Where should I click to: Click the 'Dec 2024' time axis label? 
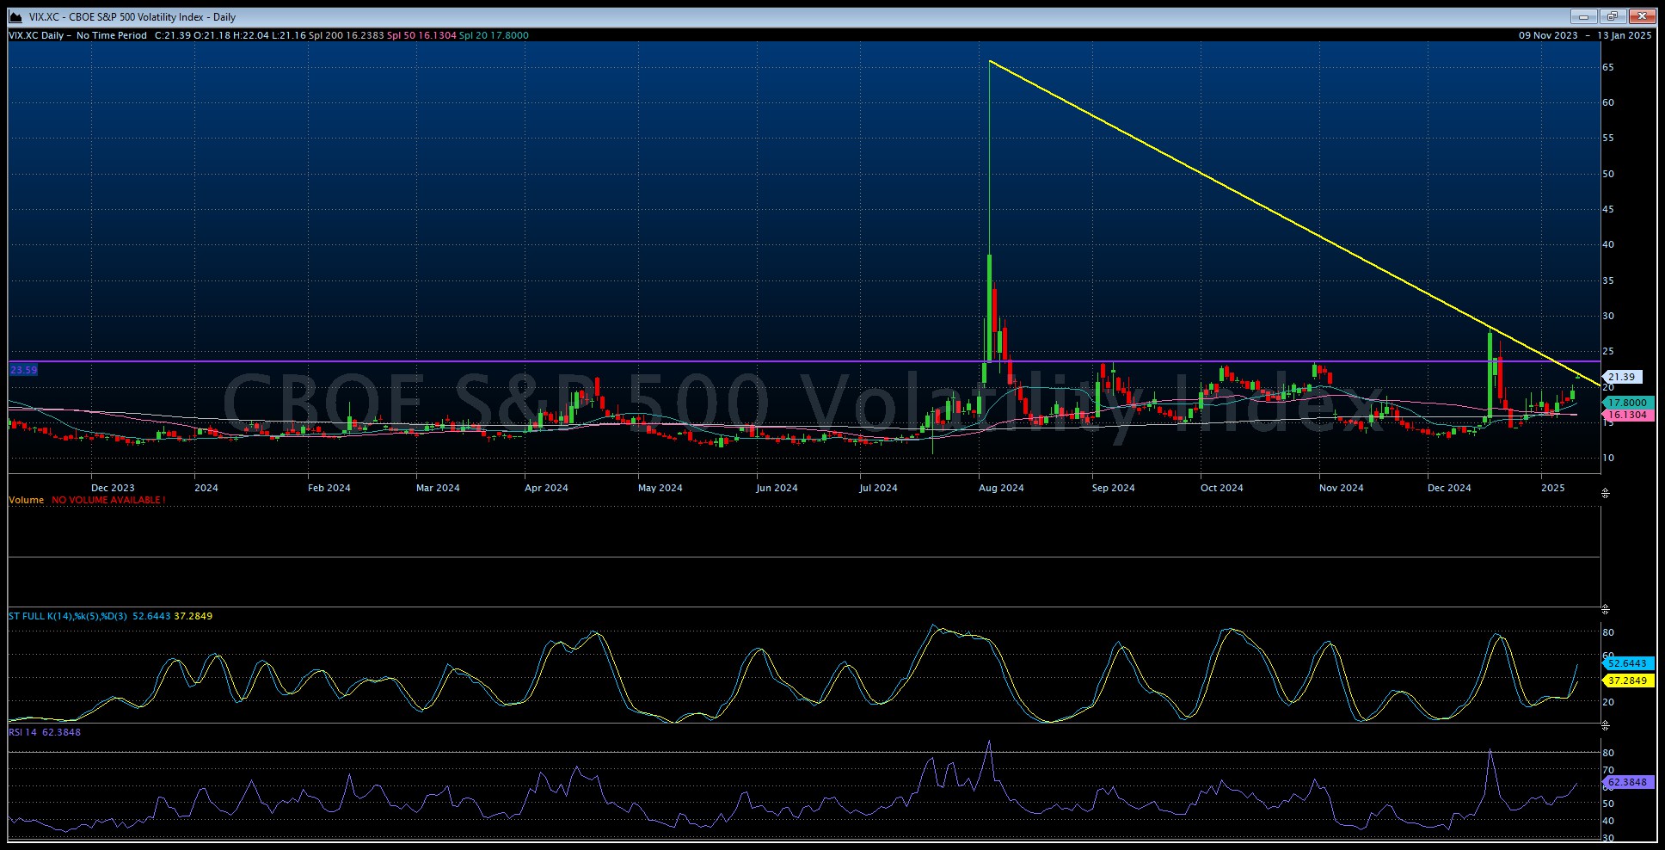1449,488
